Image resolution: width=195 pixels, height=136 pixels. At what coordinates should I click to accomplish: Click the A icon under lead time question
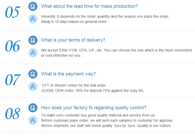click(33, 19)
